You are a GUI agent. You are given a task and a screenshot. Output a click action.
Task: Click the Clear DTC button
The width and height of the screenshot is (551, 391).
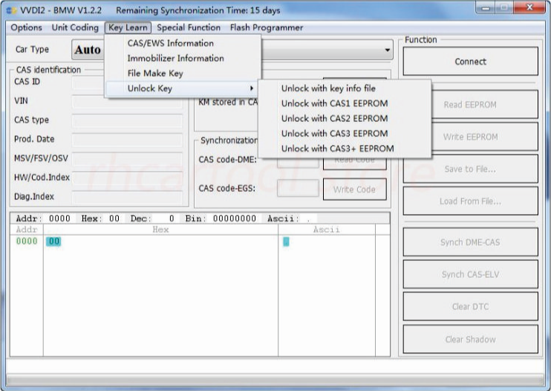470,306
